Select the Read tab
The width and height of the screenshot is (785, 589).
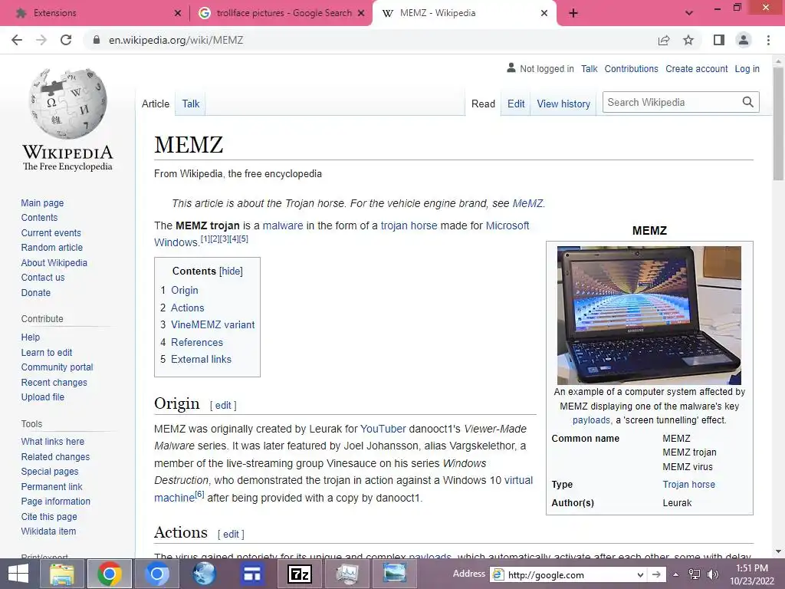[483, 104]
